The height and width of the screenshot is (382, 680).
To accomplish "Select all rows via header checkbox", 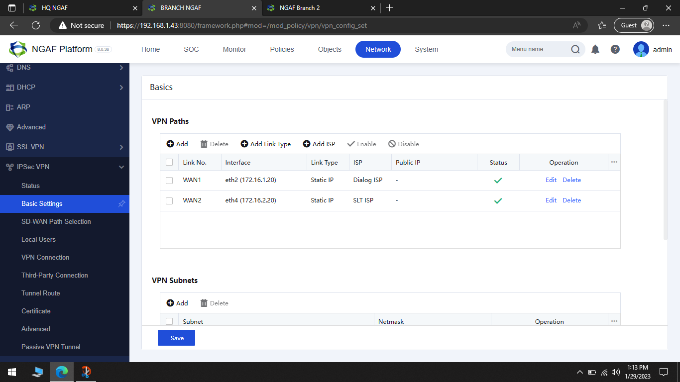I will tap(169, 162).
